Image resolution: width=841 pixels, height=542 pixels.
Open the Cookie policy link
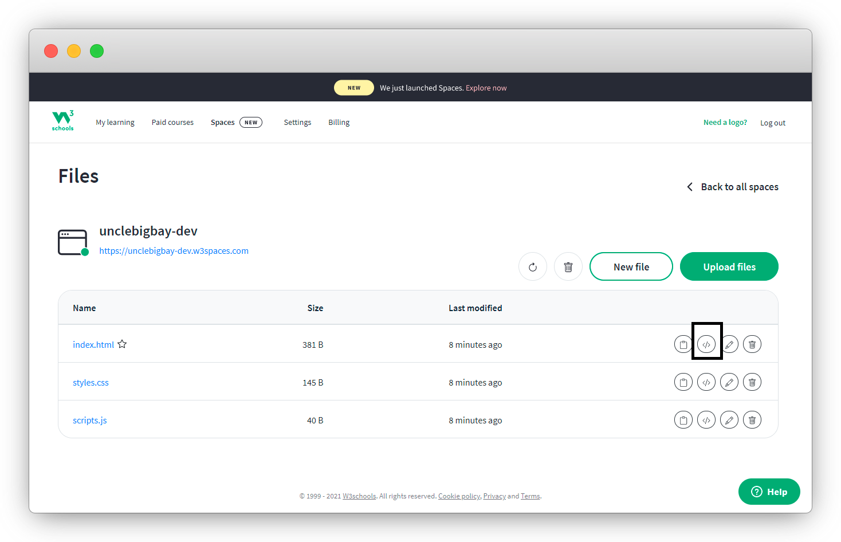click(459, 496)
